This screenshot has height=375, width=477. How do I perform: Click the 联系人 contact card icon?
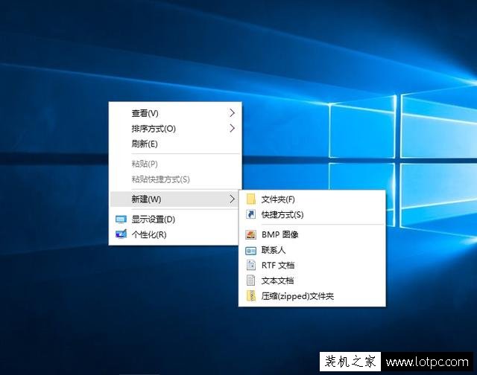tap(251, 251)
